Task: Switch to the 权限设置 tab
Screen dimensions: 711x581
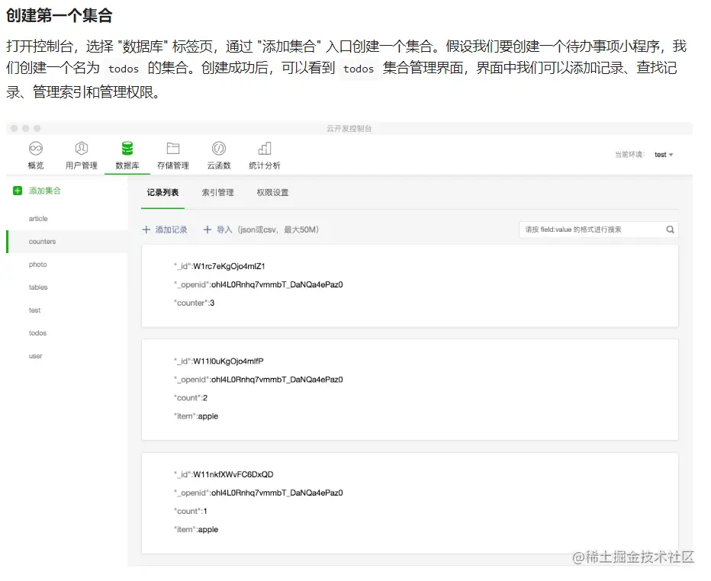Action: click(272, 193)
